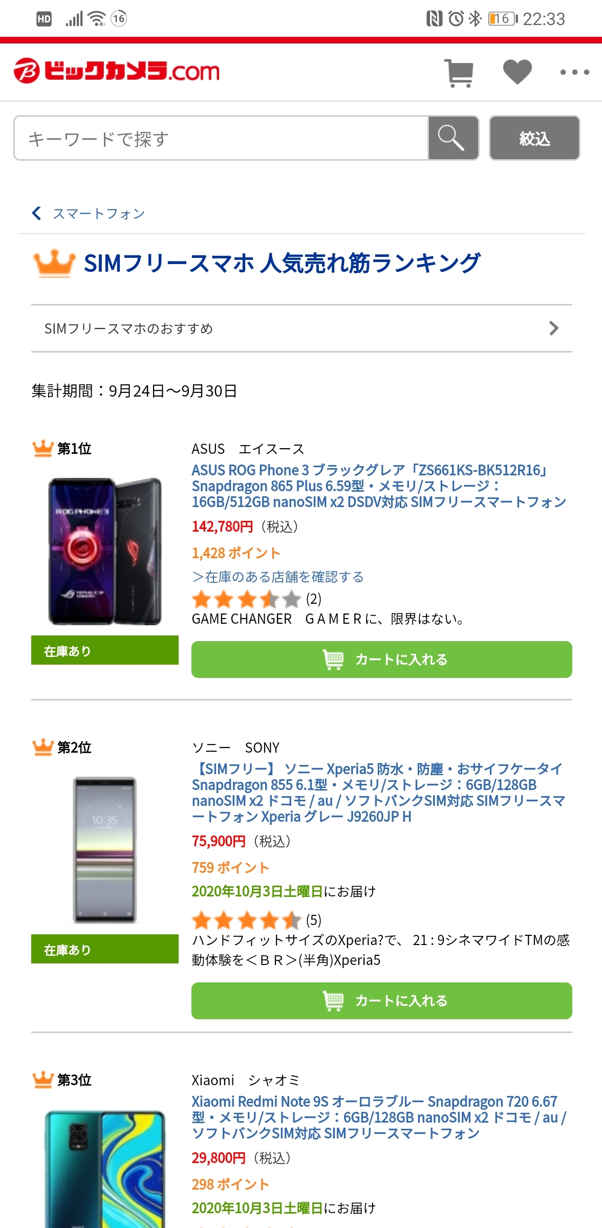Tap the magnifying glass search button
602x1228 pixels.
coord(453,138)
